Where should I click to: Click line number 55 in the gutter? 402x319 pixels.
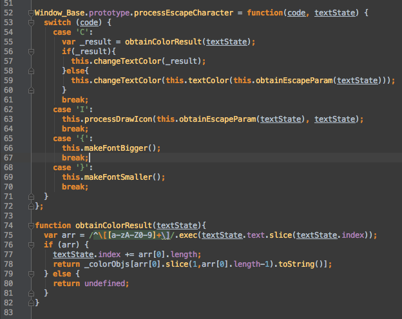coord(8,42)
